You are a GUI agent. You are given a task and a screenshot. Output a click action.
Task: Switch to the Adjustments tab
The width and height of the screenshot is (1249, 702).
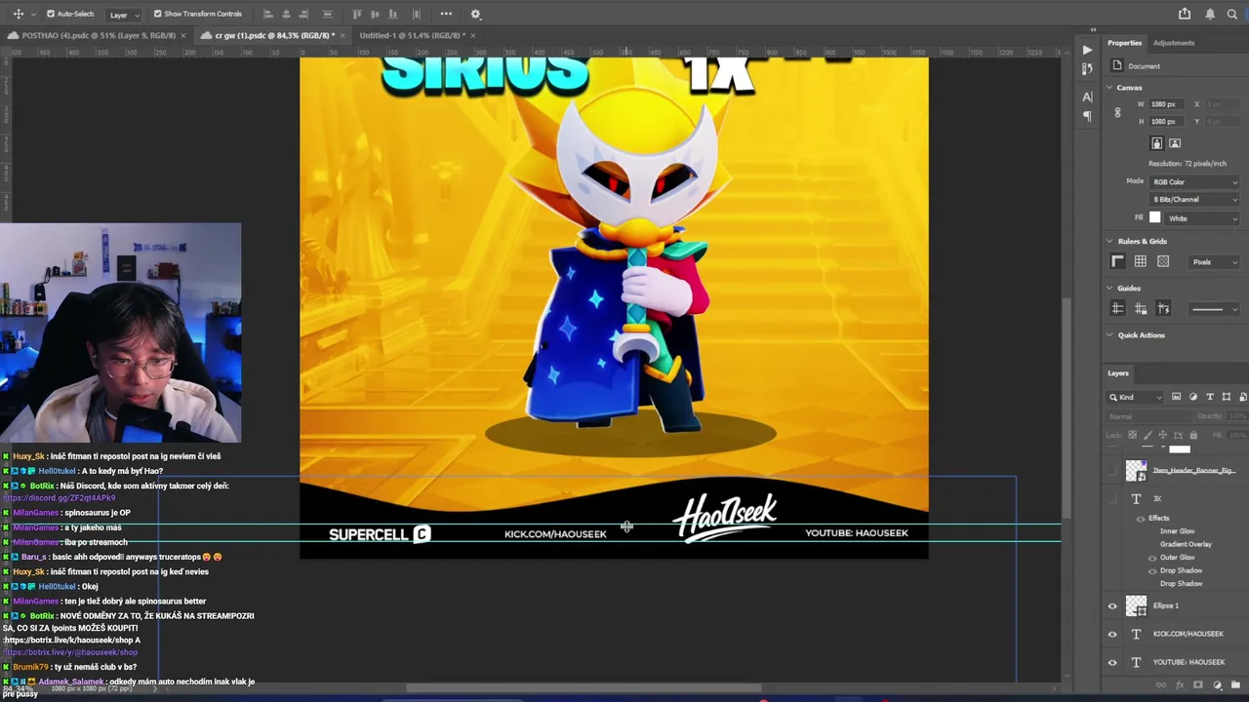pos(1173,43)
